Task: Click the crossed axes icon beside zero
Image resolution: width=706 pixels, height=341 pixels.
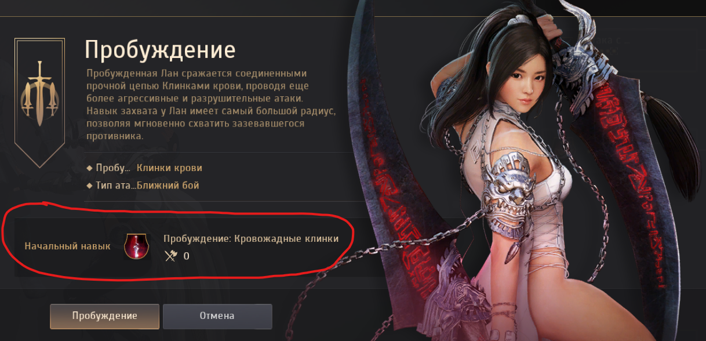Action: (170, 255)
